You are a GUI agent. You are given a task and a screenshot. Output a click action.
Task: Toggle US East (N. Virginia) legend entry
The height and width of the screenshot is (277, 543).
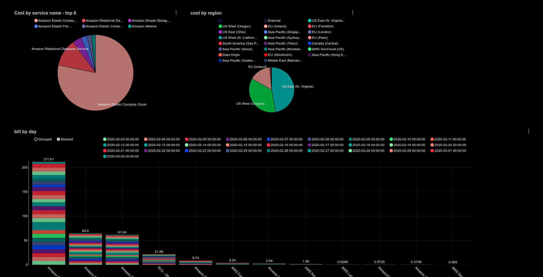point(327,21)
